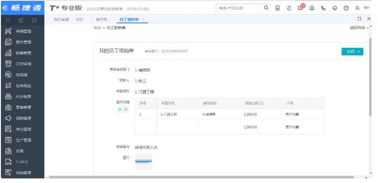Open the help question mark icon
Viewport: 378px width, 183px height.
pos(346,8)
